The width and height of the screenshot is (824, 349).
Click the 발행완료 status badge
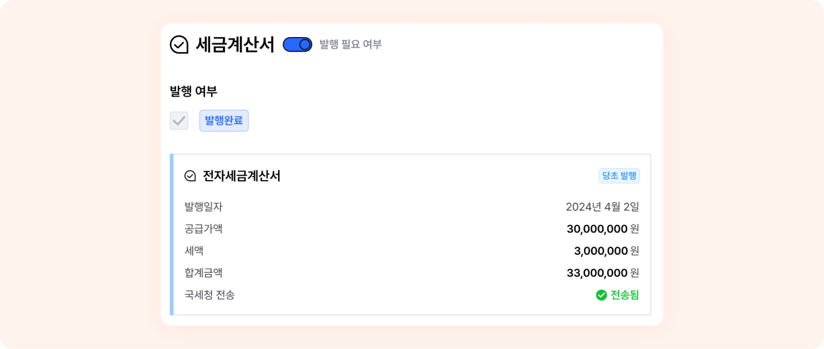224,121
